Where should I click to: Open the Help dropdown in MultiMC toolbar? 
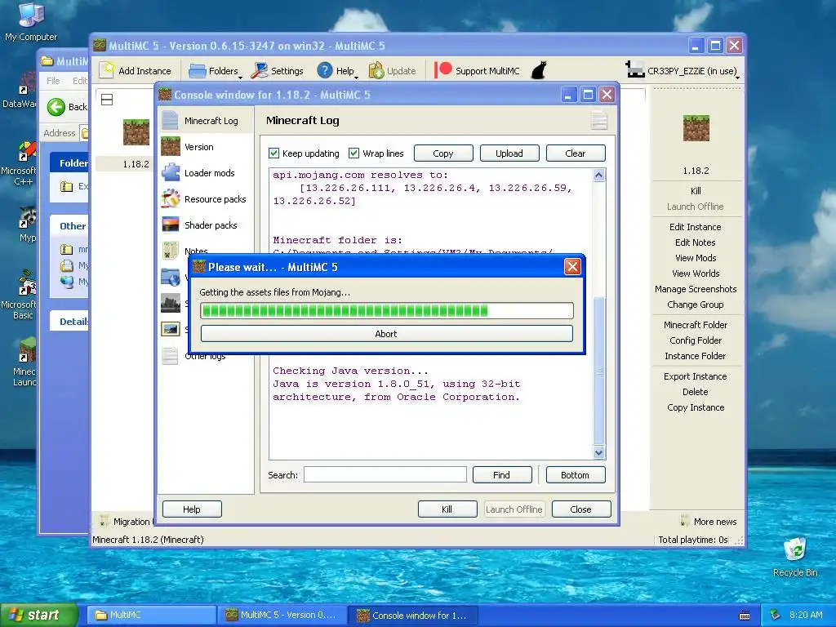[337, 71]
